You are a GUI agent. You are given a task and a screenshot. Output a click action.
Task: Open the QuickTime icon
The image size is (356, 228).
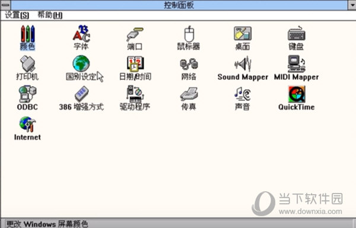tap(297, 94)
